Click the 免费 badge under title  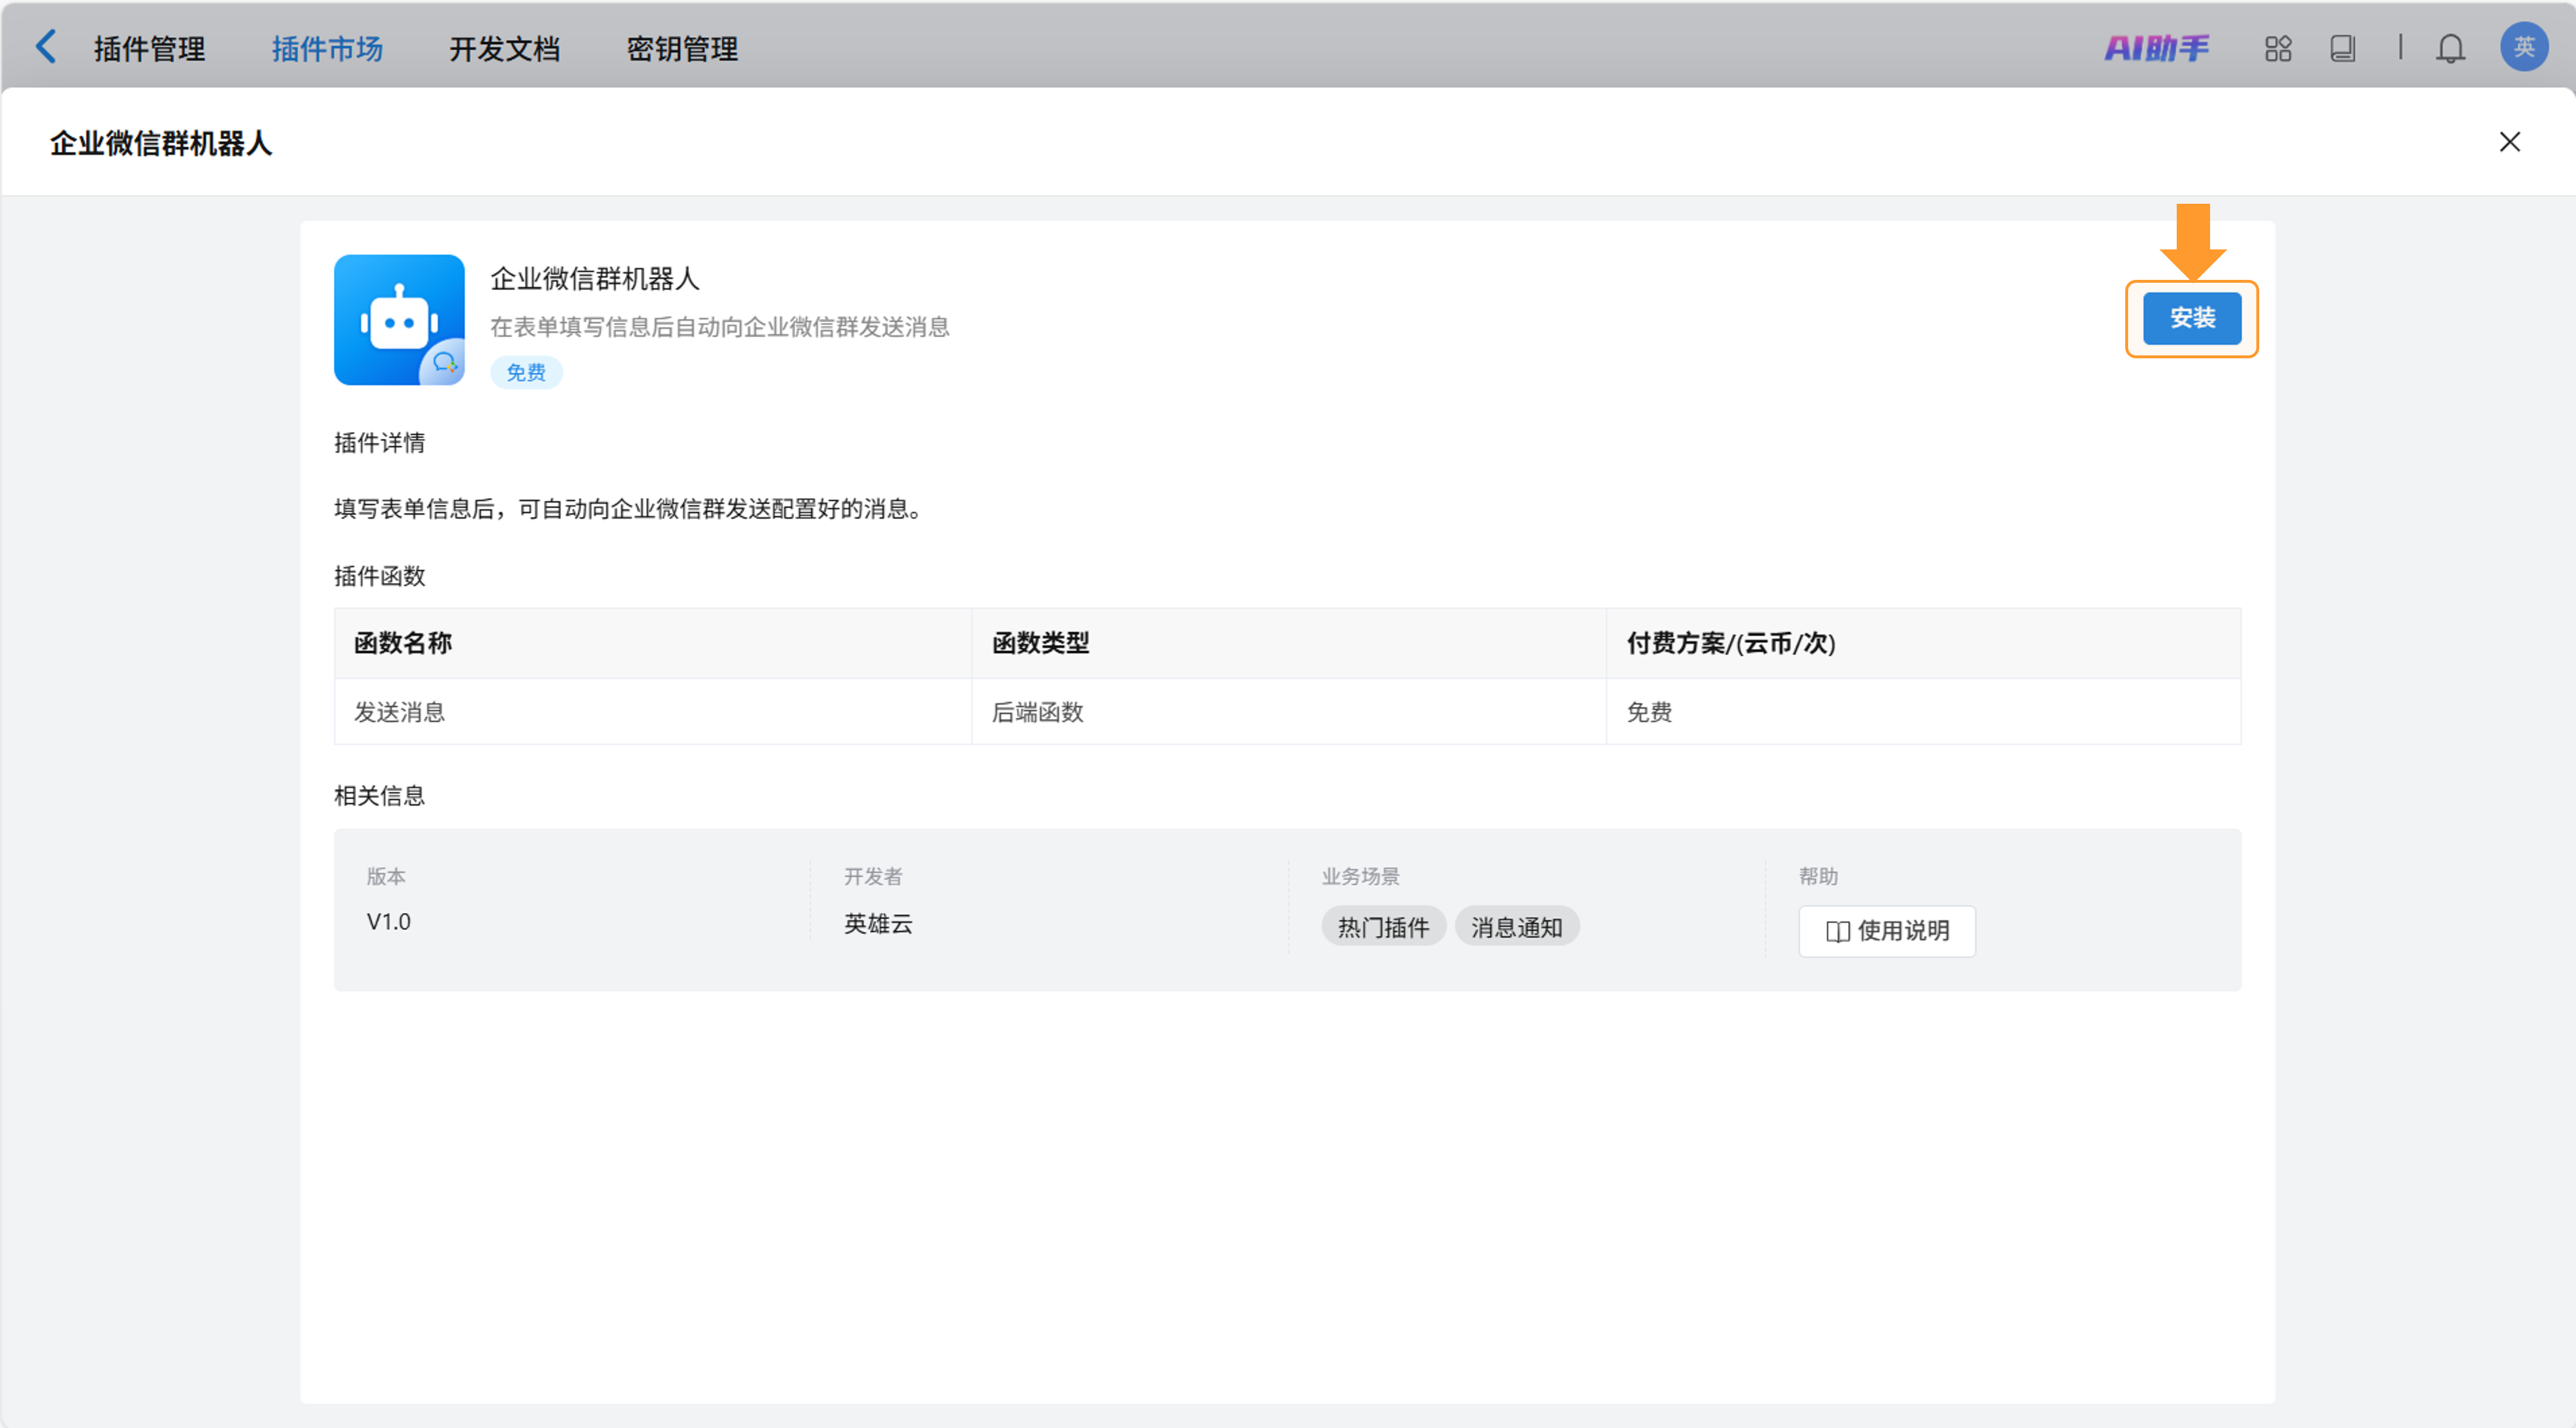coord(526,373)
